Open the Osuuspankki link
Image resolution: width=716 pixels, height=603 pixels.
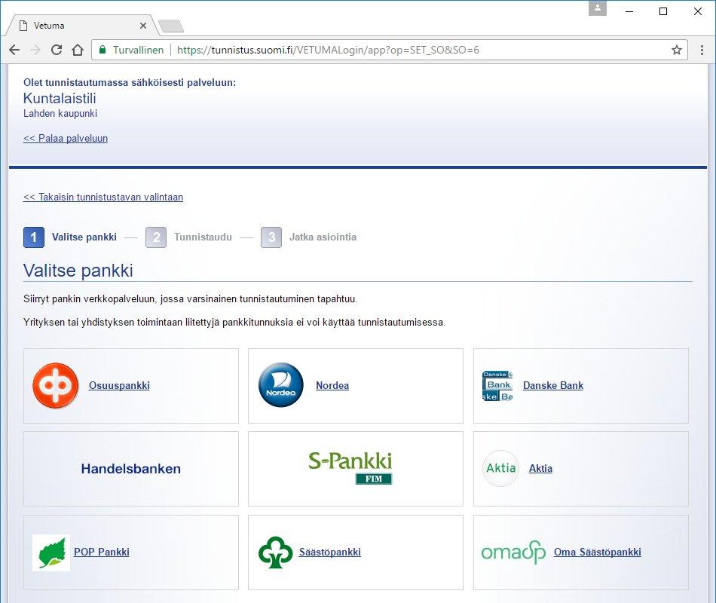(119, 386)
